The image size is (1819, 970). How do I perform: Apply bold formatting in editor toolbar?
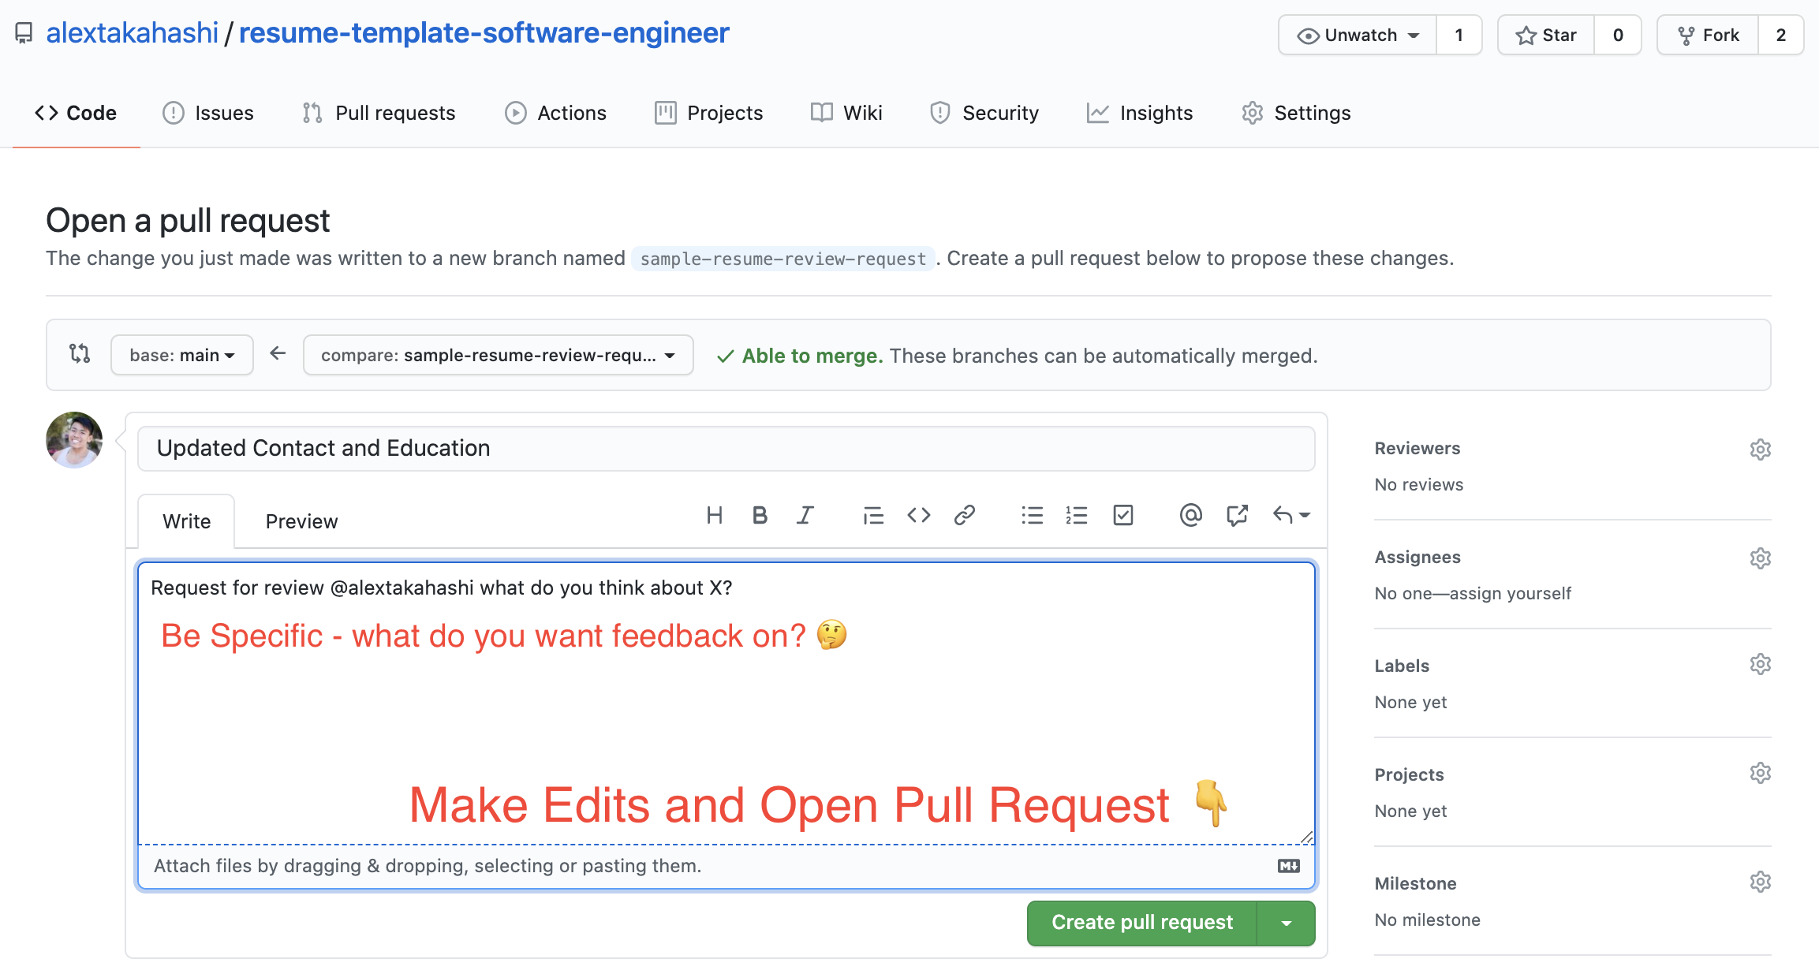pos(760,516)
